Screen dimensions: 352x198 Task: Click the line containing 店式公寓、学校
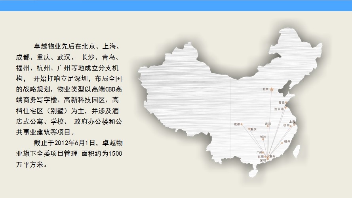(x=69, y=121)
